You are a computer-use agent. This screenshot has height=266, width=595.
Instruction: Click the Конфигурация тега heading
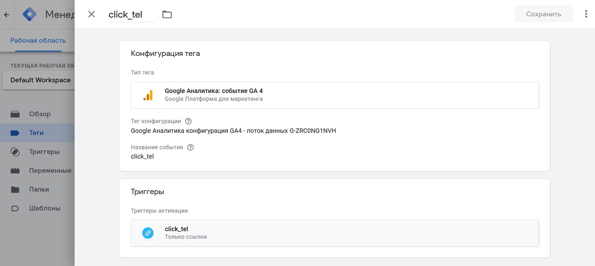tap(165, 53)
